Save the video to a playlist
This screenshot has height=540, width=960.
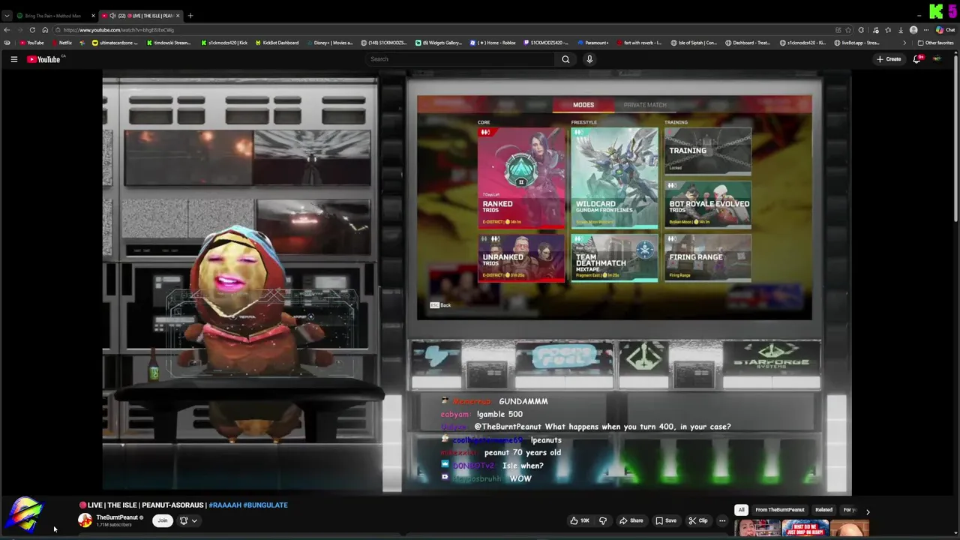tap(666, 520)
